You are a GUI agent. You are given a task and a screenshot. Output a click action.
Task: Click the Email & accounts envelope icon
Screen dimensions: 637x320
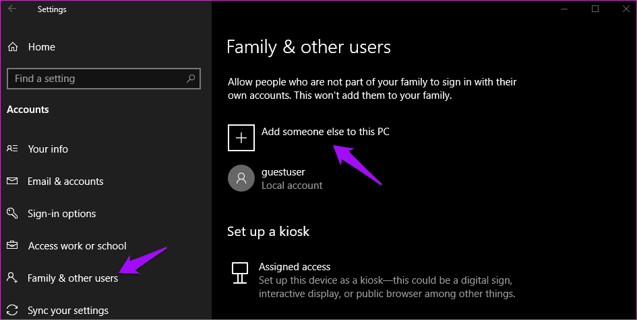[12, 181]
